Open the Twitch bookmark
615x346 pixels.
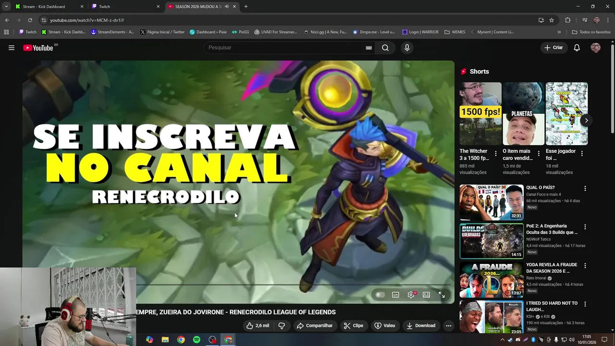[27, 32]
